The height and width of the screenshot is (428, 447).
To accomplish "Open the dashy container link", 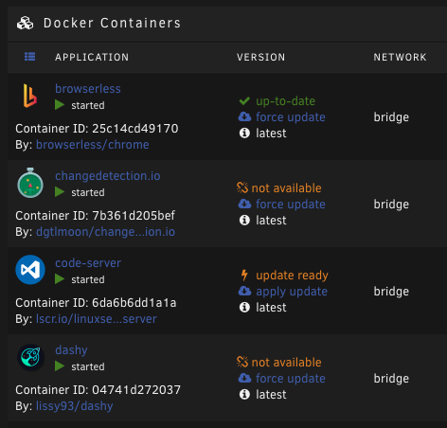I will coord(71,350).
